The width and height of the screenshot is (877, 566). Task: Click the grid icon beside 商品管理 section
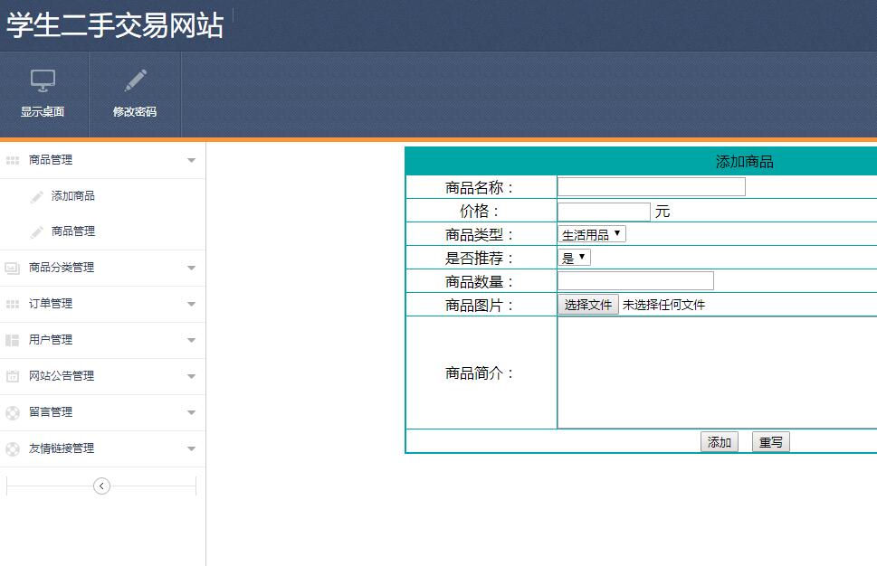(13, 160)
